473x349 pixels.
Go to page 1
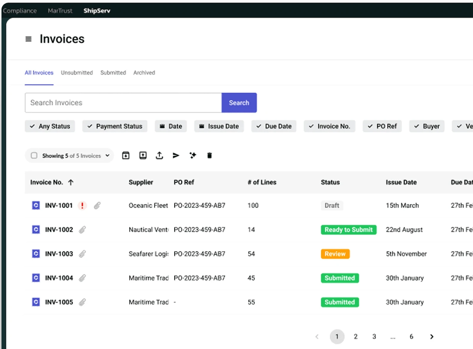337,337
